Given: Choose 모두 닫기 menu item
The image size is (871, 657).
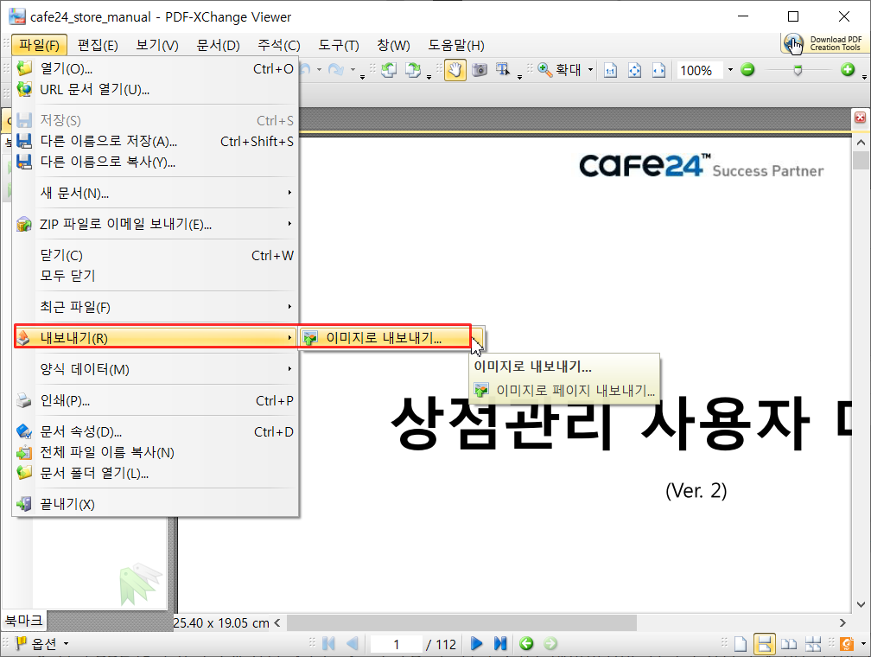Looking at the screenshot, I should [156, 276].
